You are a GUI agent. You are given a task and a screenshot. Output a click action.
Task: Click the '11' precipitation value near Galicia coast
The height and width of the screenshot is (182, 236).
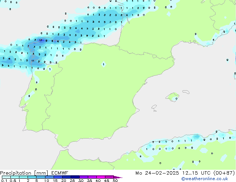[33, 61]
